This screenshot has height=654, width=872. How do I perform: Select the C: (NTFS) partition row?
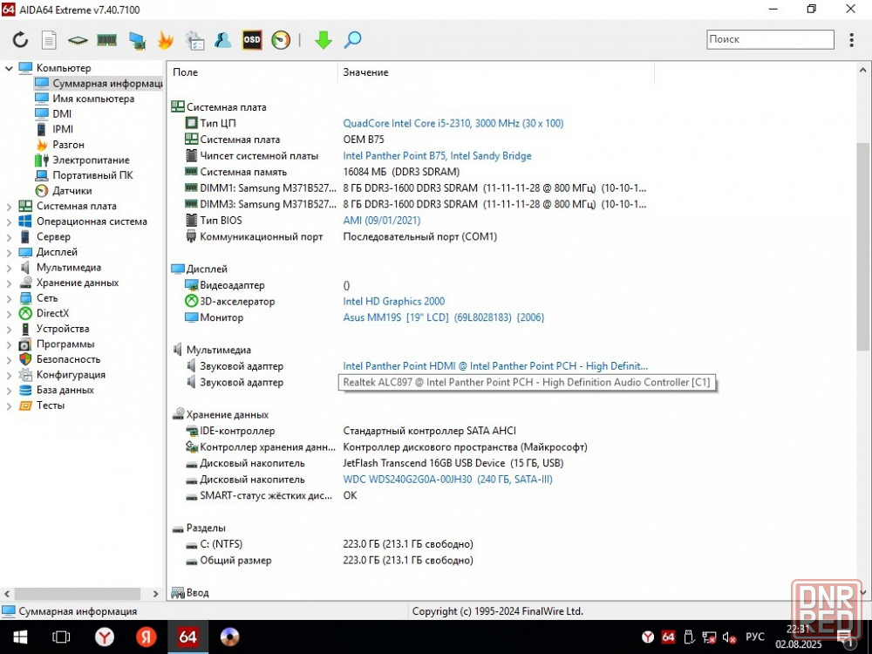click(x=330, y=544)
